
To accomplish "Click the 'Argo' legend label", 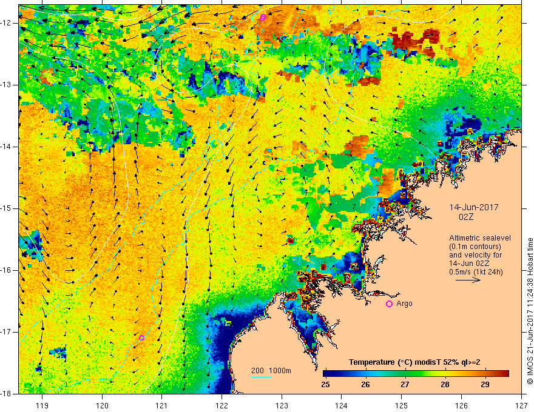I will pyautogui.click(x=404, y=303).
